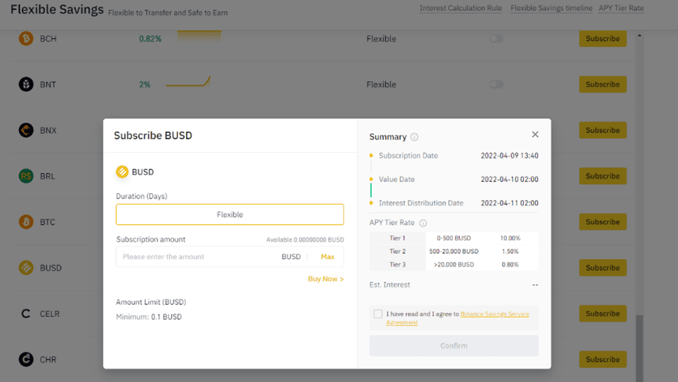Click the Summary info icon
Viewport: 678px width, 382px height.
(414, 137)
